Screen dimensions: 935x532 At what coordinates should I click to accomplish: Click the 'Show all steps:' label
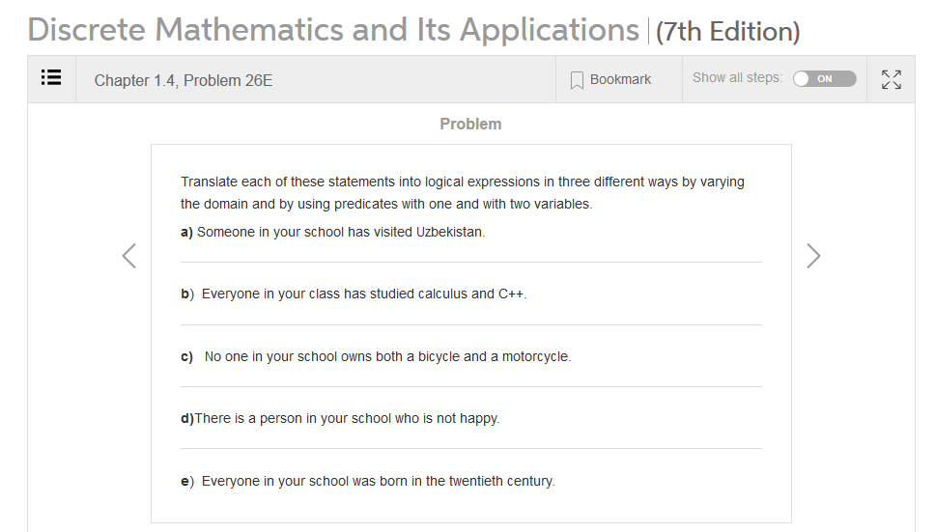(x=737, y=77)
